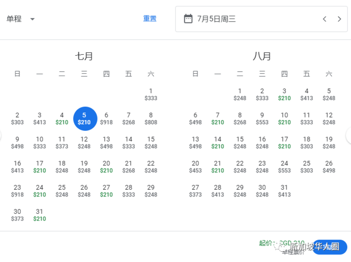Select August 3 with $210 fare

point(284,94)
